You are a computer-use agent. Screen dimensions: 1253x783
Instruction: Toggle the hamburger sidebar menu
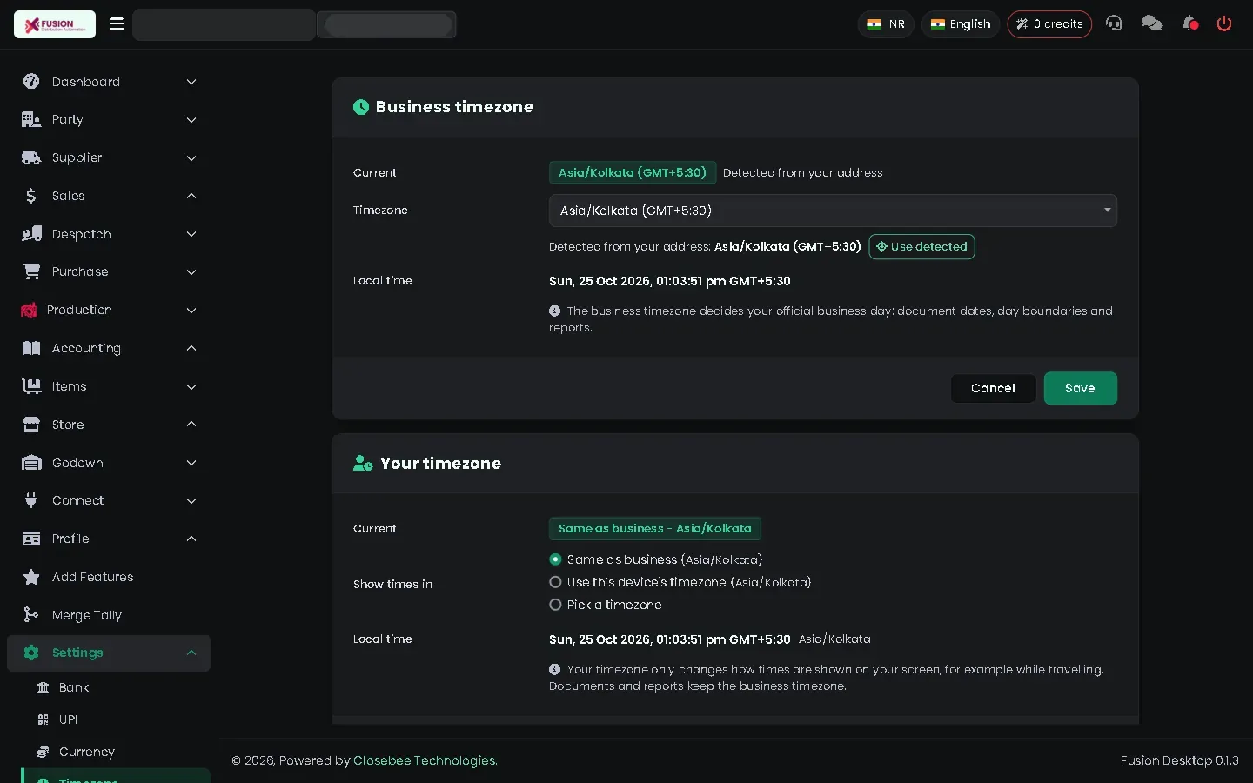click(117, 23)
